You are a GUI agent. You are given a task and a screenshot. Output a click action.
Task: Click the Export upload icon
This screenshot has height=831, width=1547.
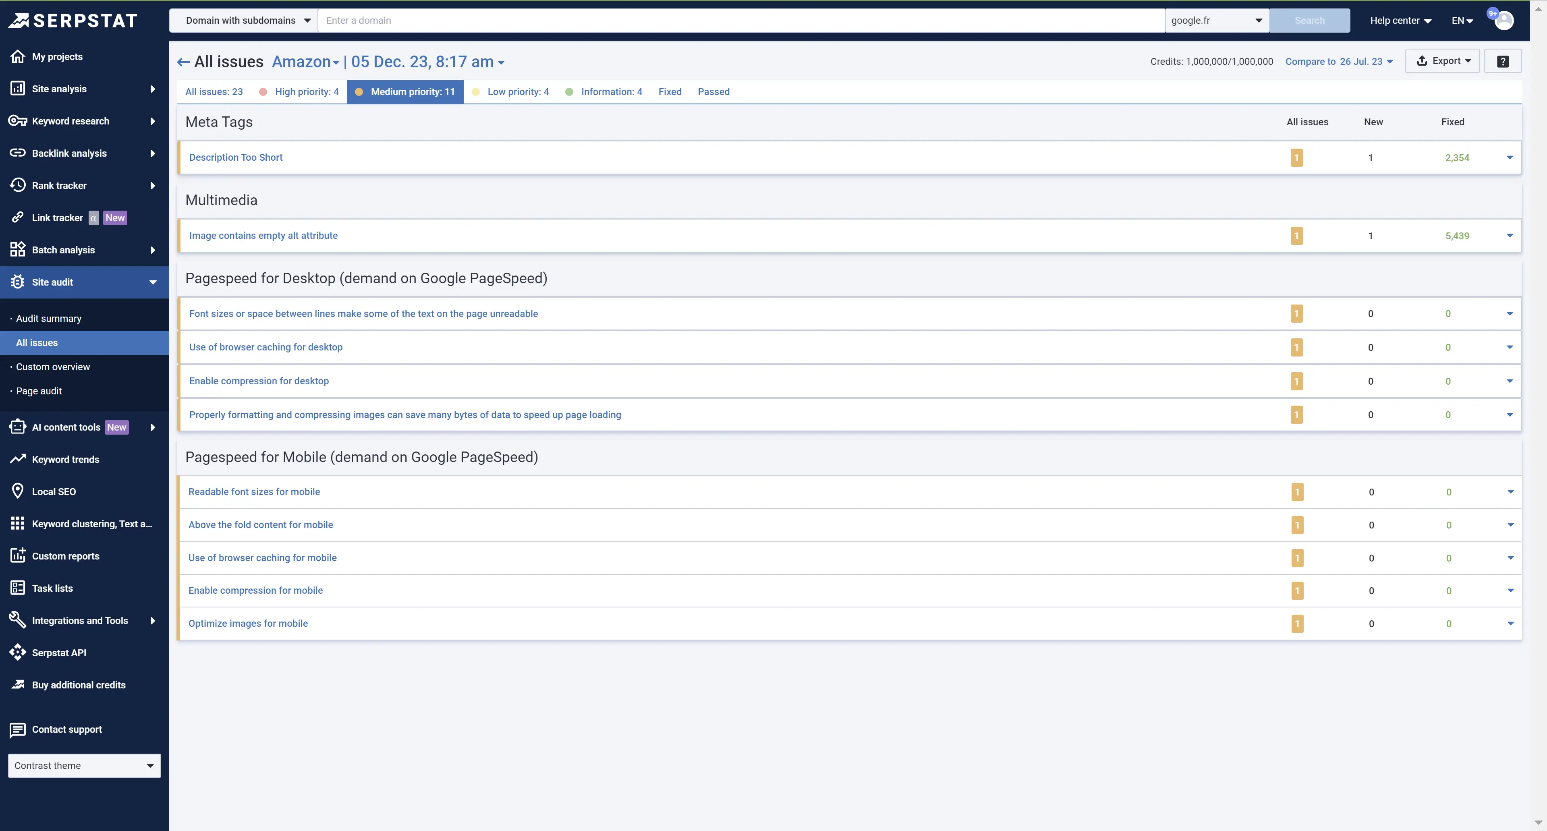(x=1421, y=61)
